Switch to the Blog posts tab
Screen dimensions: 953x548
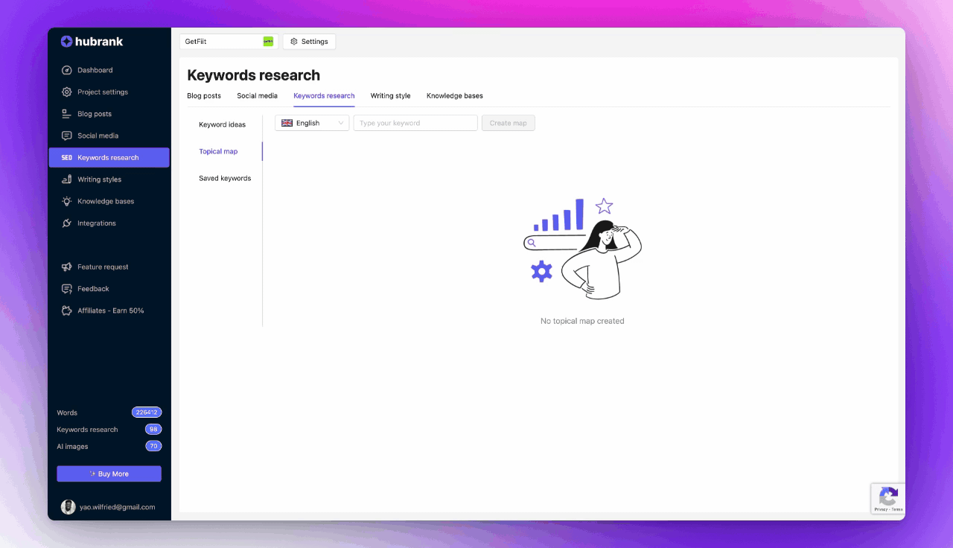(204, 96)
